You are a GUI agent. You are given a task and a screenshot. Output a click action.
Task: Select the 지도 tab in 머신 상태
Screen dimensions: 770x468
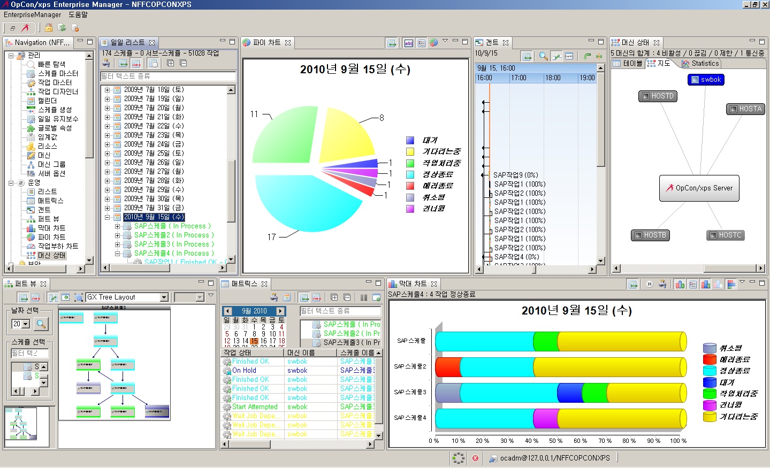659,63
